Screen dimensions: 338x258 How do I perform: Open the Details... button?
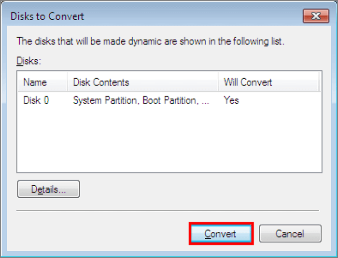tap(48, 190)
